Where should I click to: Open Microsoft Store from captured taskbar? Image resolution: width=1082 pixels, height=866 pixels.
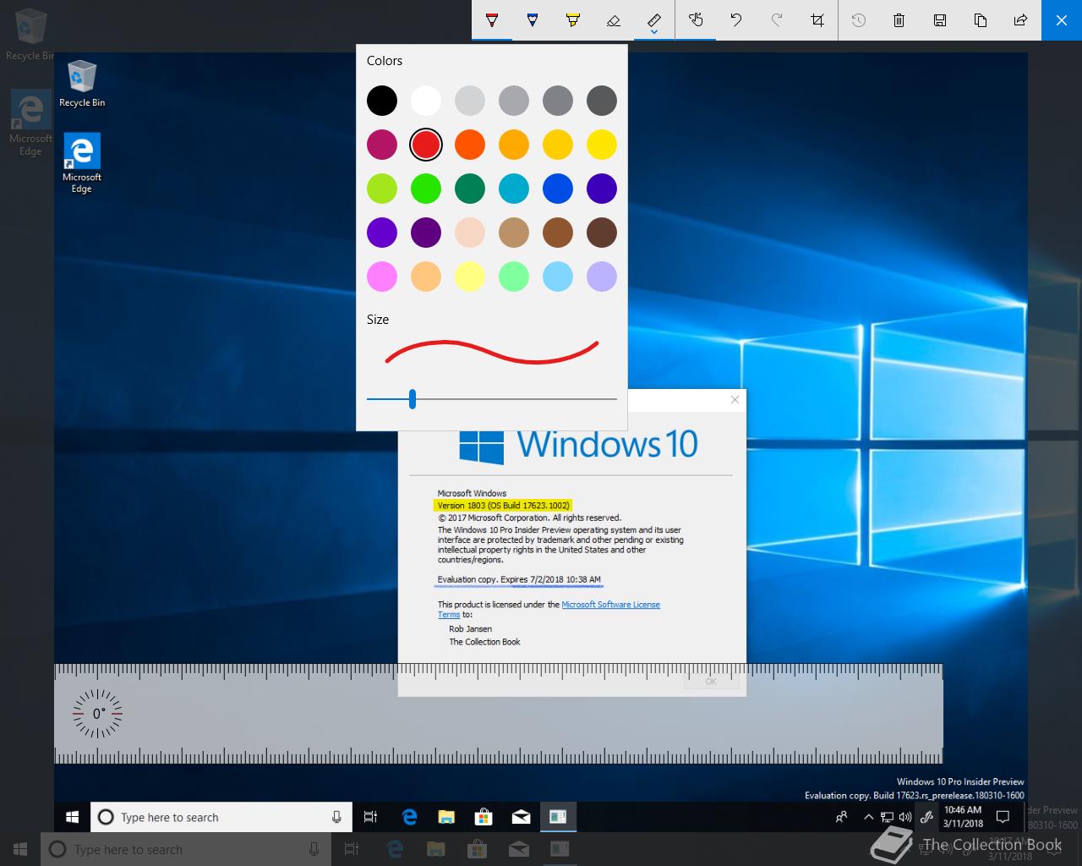pyautogui.click(x=484, y=817)
